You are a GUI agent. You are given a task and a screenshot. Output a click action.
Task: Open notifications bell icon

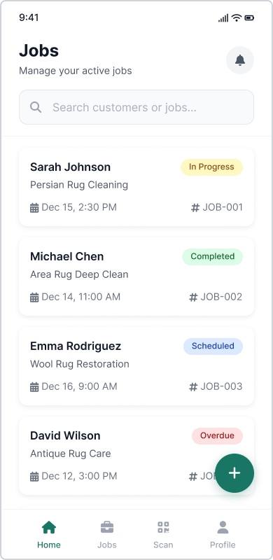click(x=240, y=60)
